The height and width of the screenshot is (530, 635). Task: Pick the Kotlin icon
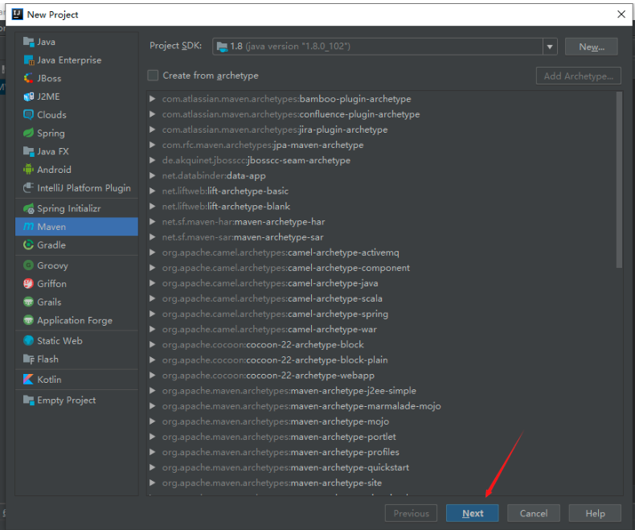tap(28, 380)
